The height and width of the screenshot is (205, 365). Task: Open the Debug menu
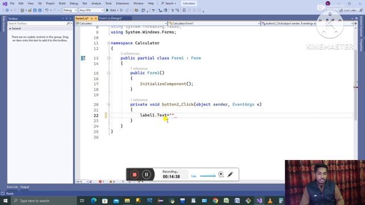[x=74, y=3]
